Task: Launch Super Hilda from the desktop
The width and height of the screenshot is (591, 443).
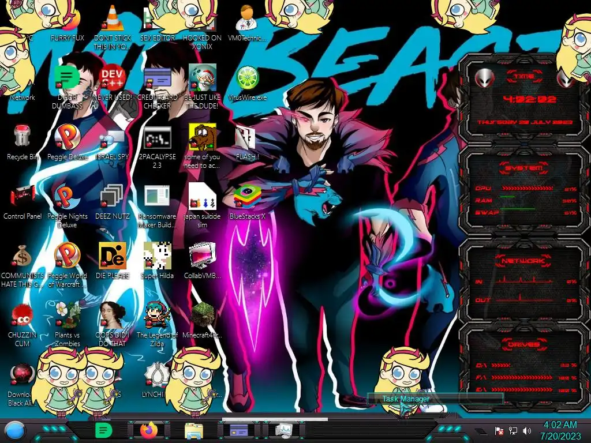Action: pyautogui.click(x=157, y=261)
